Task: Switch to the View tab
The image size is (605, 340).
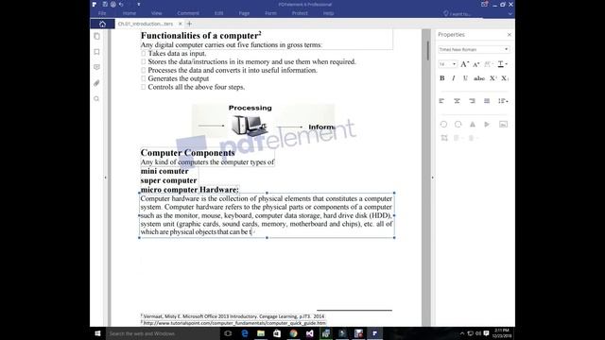Action: (x=156, y=13)
